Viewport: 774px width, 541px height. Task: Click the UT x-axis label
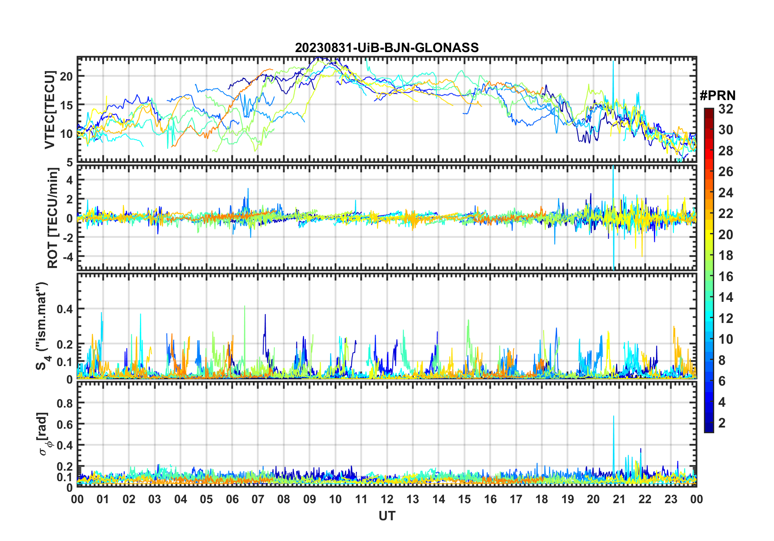tap(387, 516)
